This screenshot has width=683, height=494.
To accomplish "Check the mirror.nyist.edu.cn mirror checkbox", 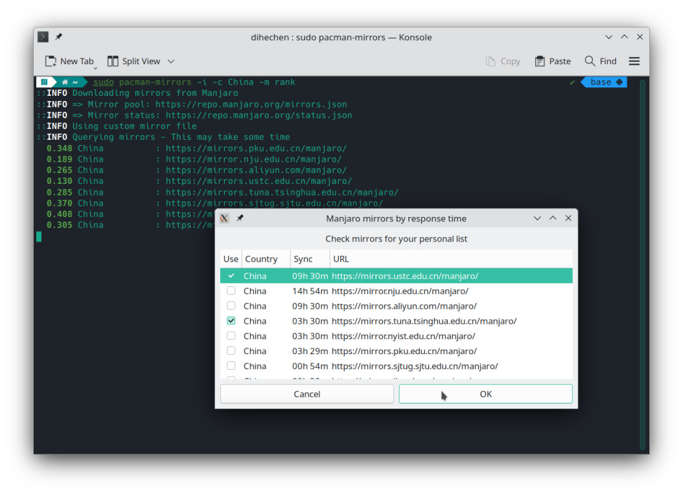I will pyautogui.click(x=231, y=335).
